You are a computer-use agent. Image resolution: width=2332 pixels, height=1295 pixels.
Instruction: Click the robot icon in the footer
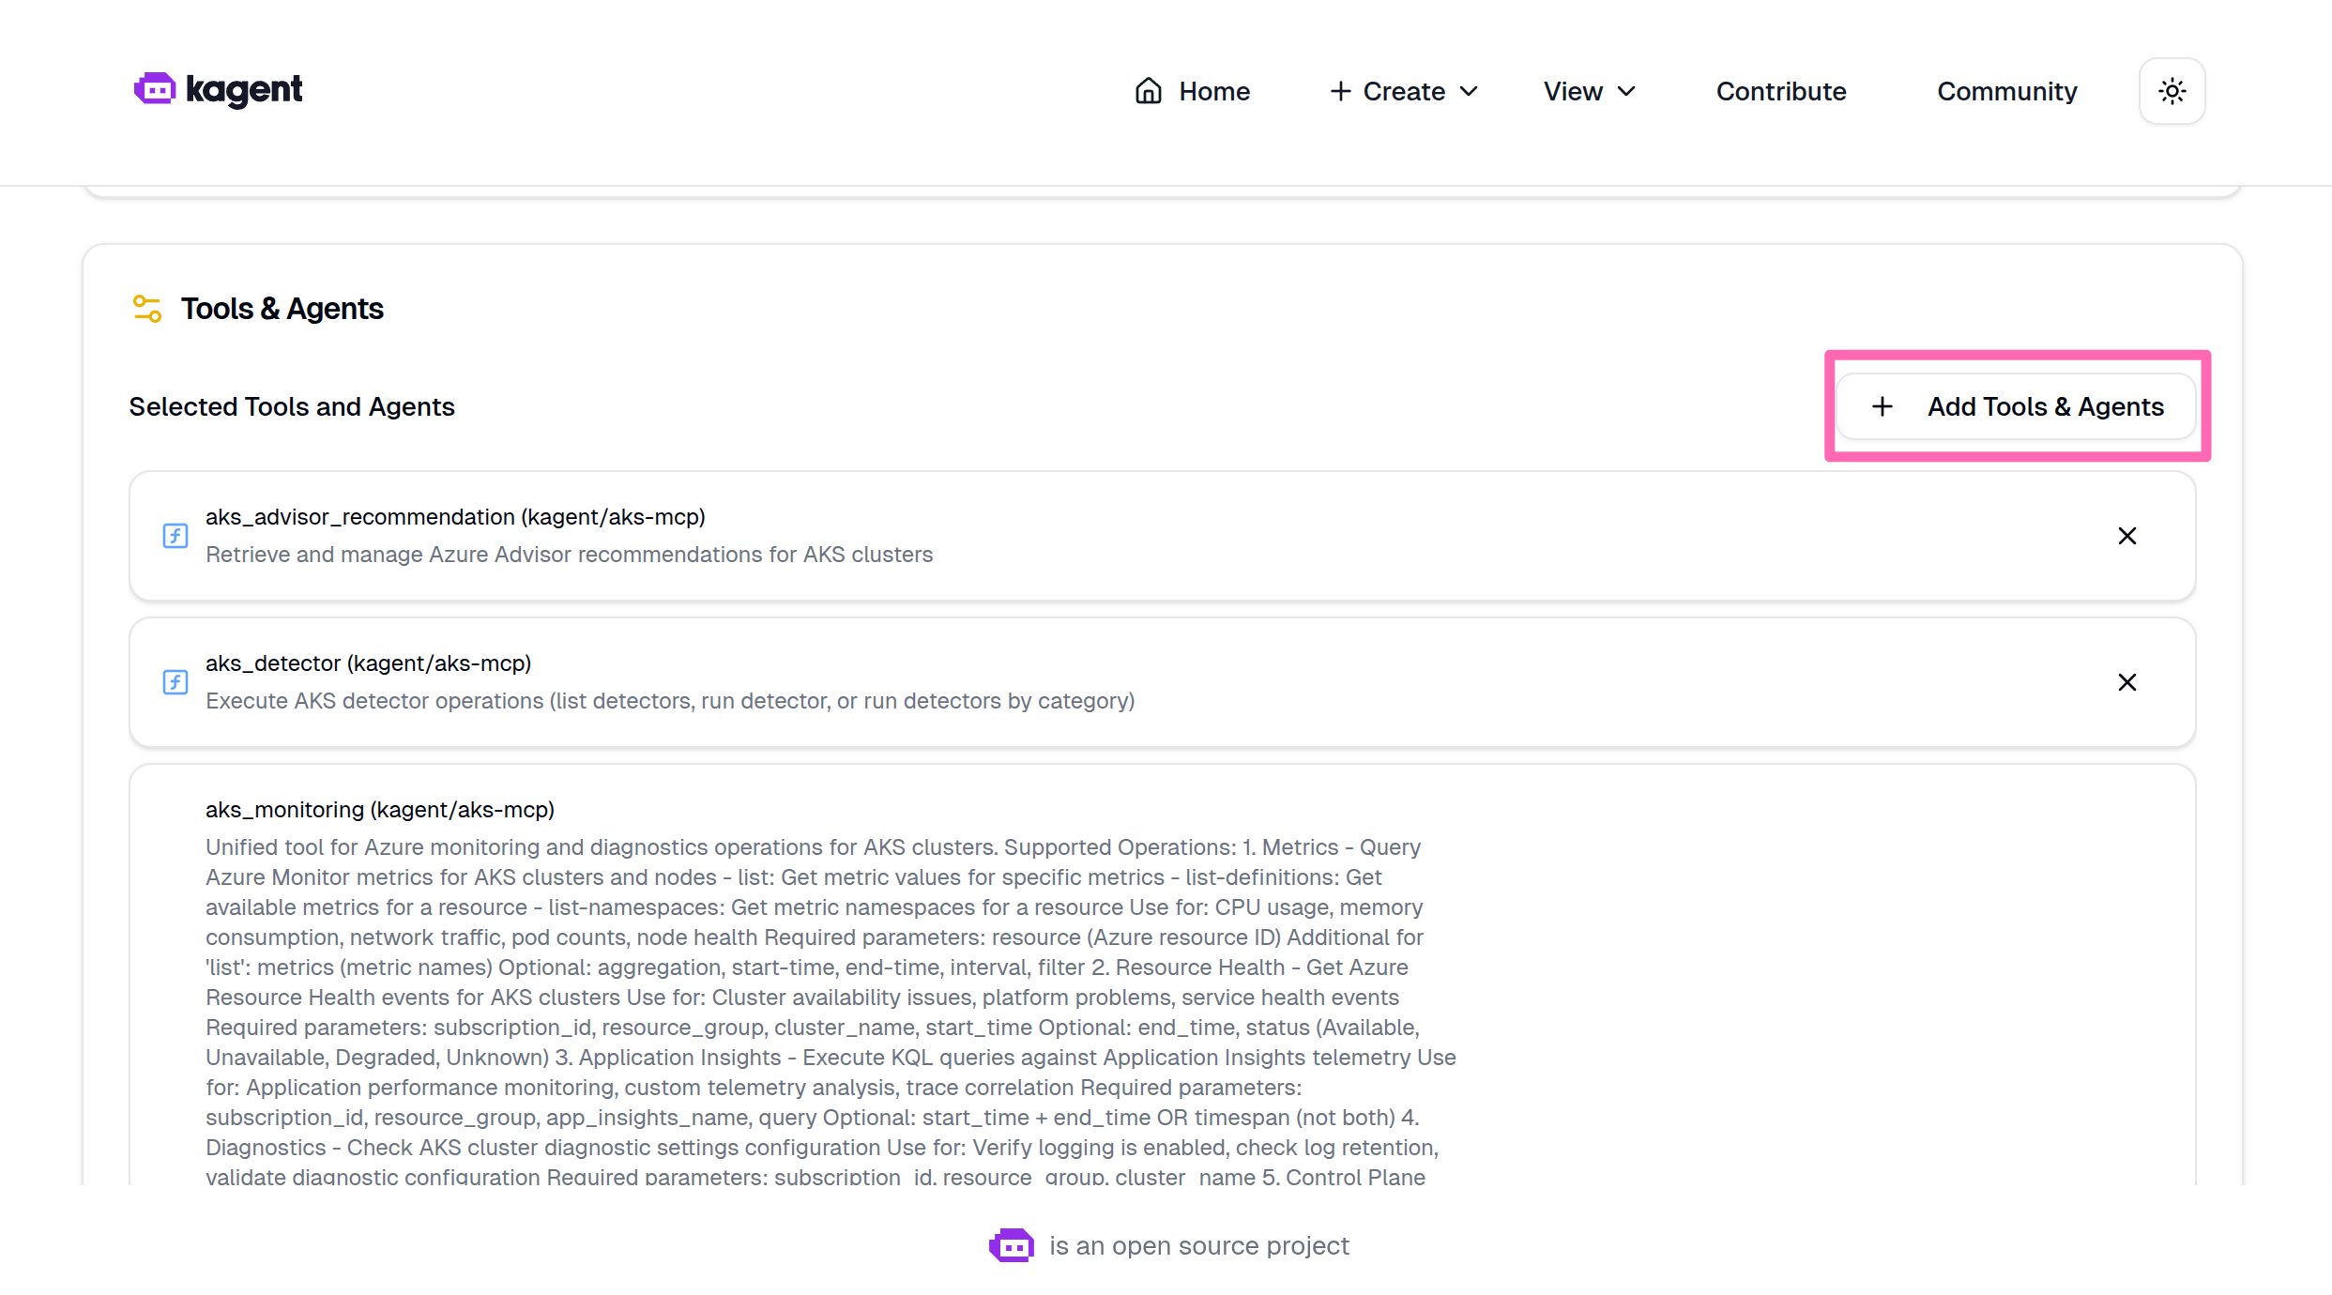pyautogui.click(x=1011, y=1245)
